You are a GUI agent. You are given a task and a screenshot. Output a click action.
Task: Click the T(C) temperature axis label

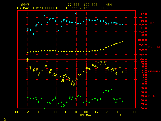click(x=151, y=23)
